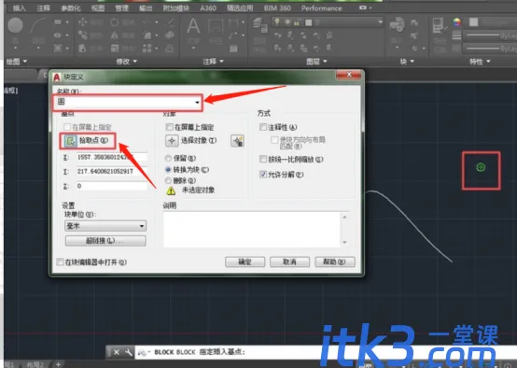Select Convert to block radio button

click(x=168, y=170)
